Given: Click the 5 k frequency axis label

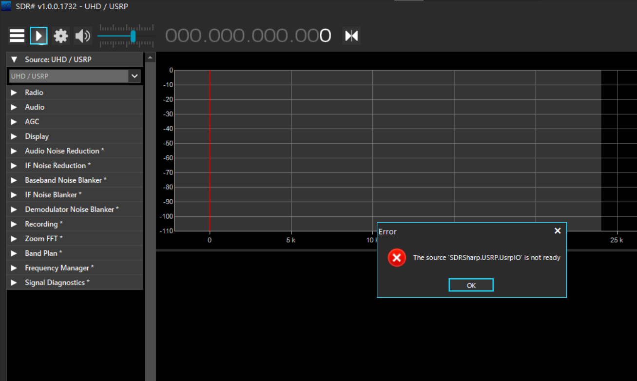Looking at the screenshot, I should coord(290,240).
